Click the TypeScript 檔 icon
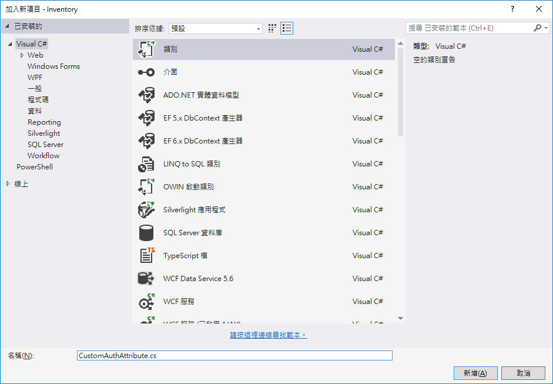The width and height of the screenshot is (553, 384). (146, 256)
